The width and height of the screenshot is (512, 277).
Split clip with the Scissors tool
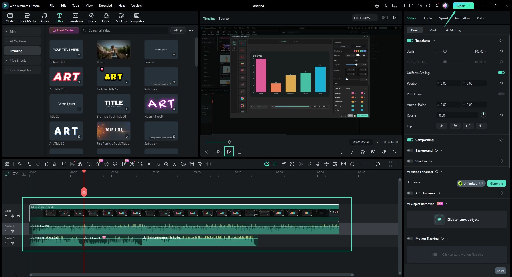tap(55, 164)
